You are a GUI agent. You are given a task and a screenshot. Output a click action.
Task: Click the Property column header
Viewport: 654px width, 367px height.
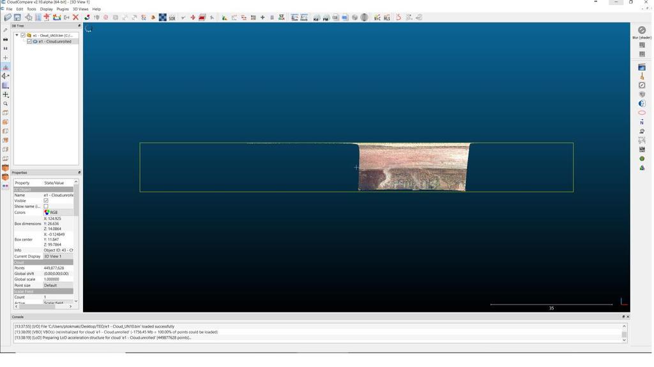22,183
